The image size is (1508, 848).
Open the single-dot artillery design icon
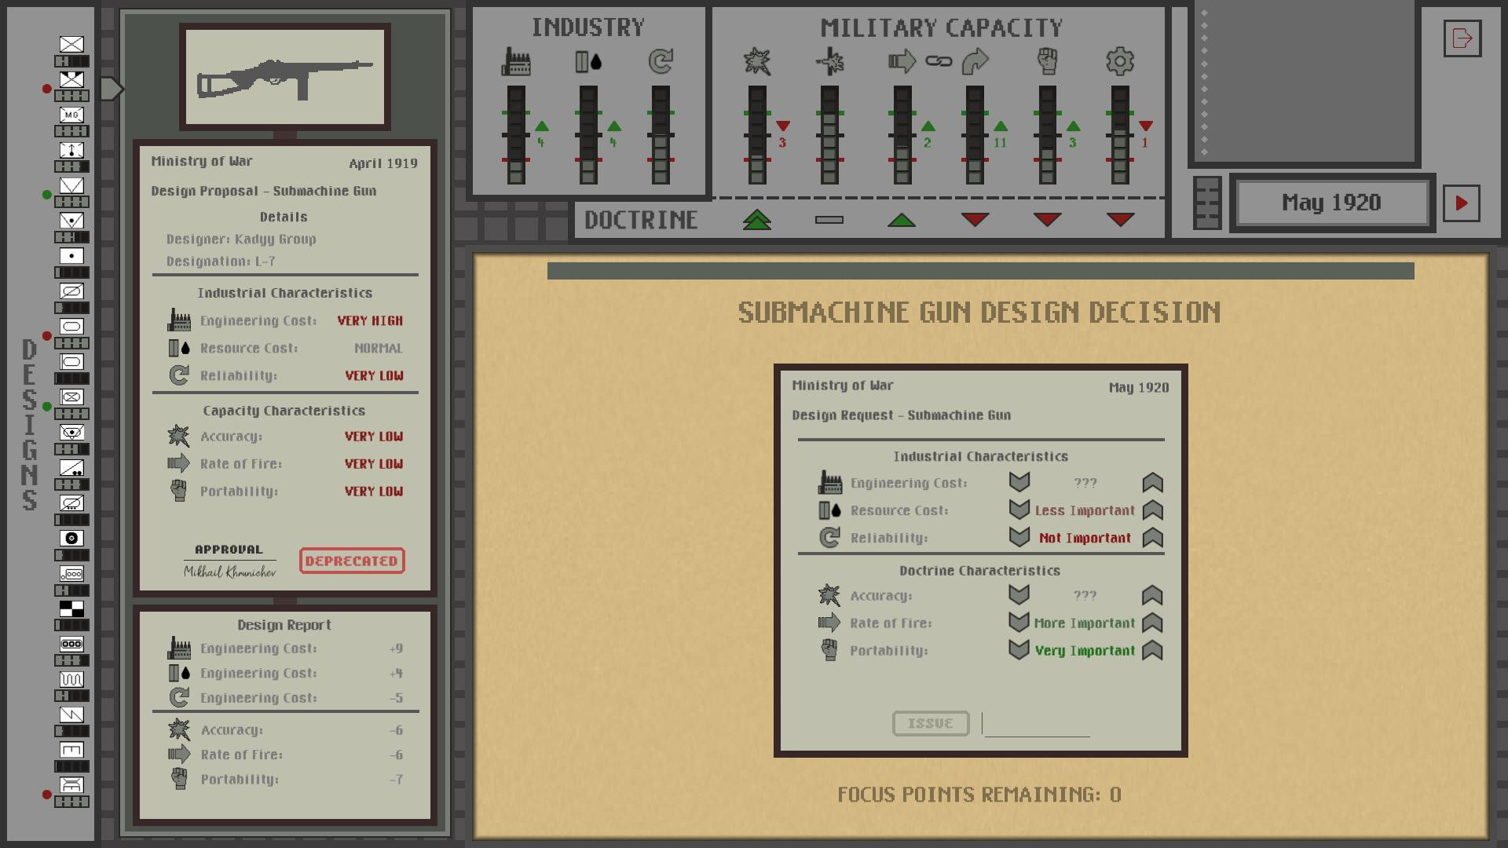tap(71, 256)
